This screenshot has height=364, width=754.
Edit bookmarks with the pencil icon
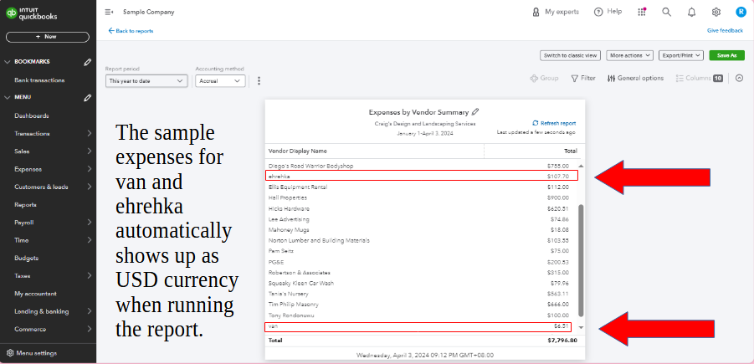pyautogui.click(x=87, y=62)
